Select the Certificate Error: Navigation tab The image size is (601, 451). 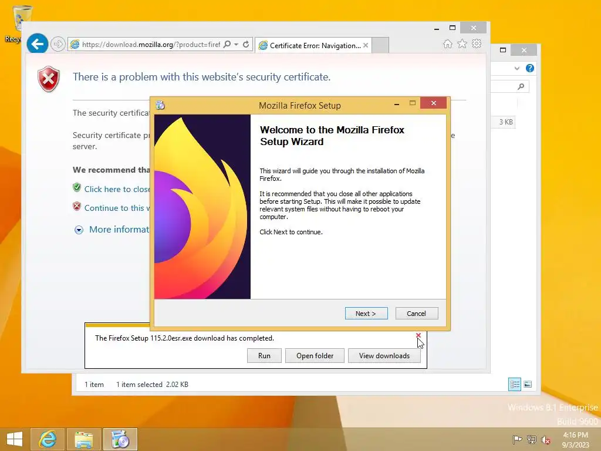click(x=312, y=45)
